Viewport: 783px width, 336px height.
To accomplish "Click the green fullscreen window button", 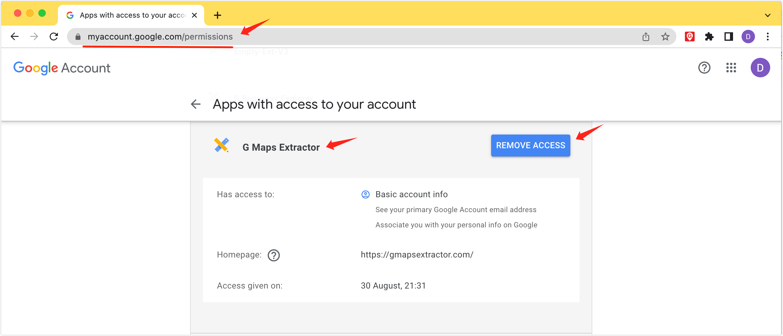I will point(42,13).
